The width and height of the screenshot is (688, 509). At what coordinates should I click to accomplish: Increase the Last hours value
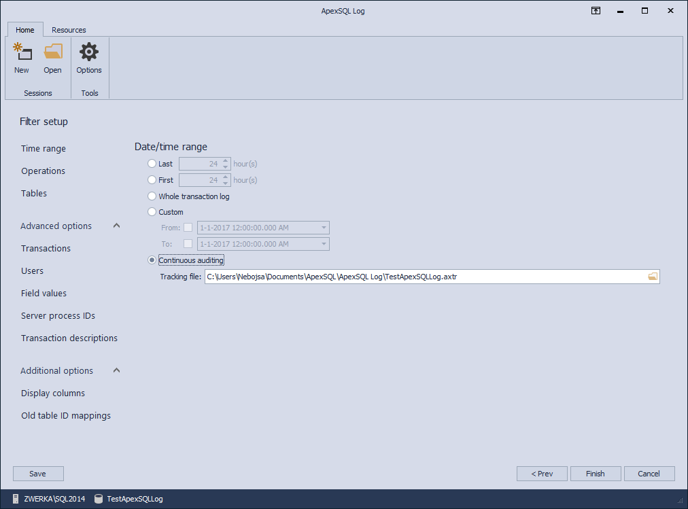pos(226,161)
